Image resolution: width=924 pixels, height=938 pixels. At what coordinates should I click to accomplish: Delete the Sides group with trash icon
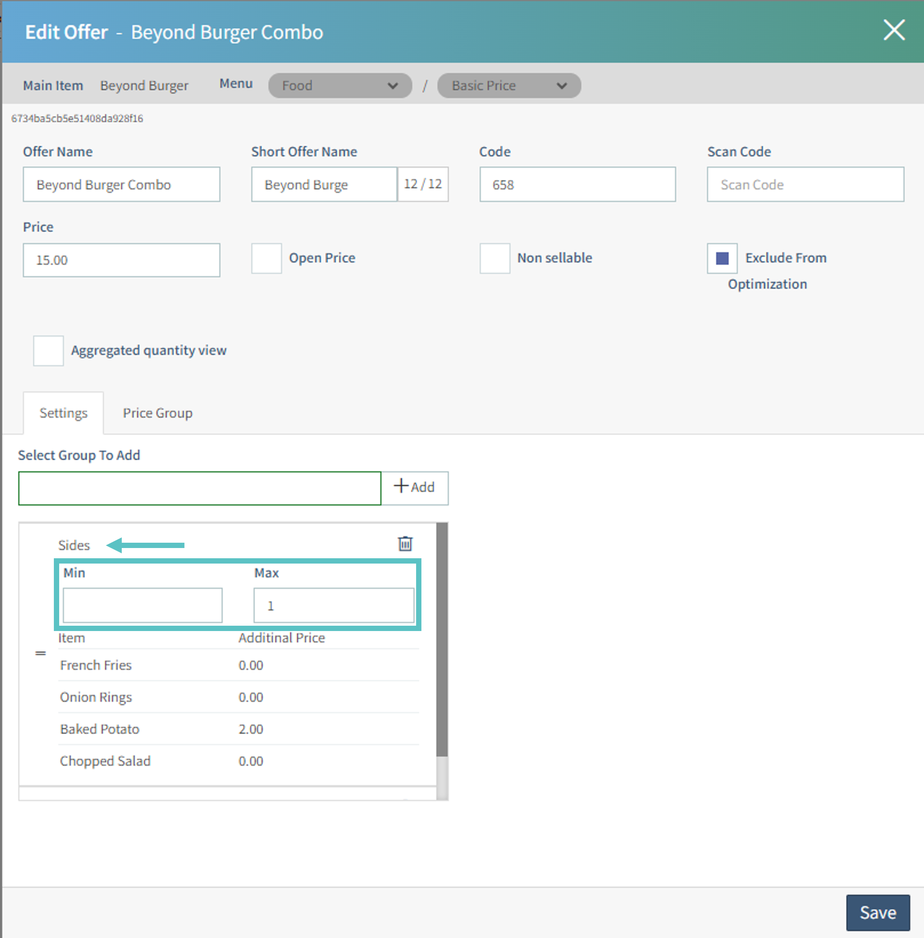coord(405,544)
